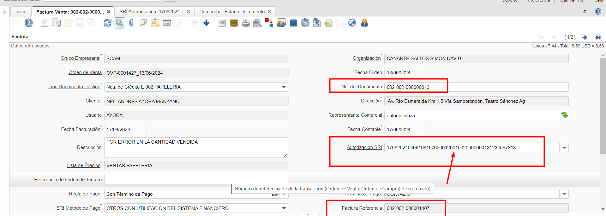Click the Orden de Venta label link
Viewport: 606px width, 216px height.
[85, 72]
